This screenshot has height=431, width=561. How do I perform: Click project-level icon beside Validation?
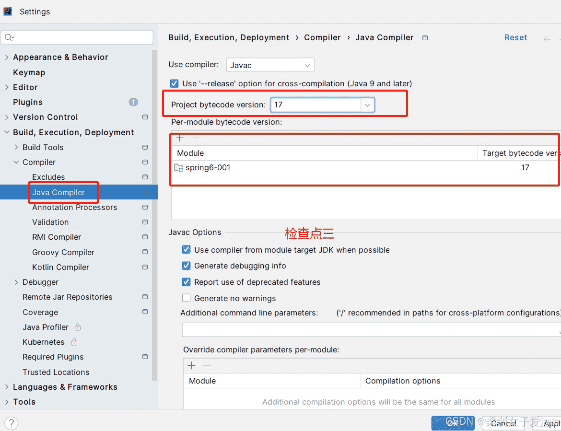(145, 222)
